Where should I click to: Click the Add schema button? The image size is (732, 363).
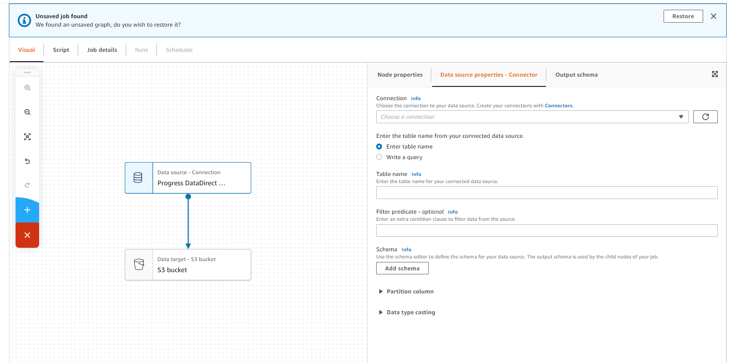tap(402, 269)
